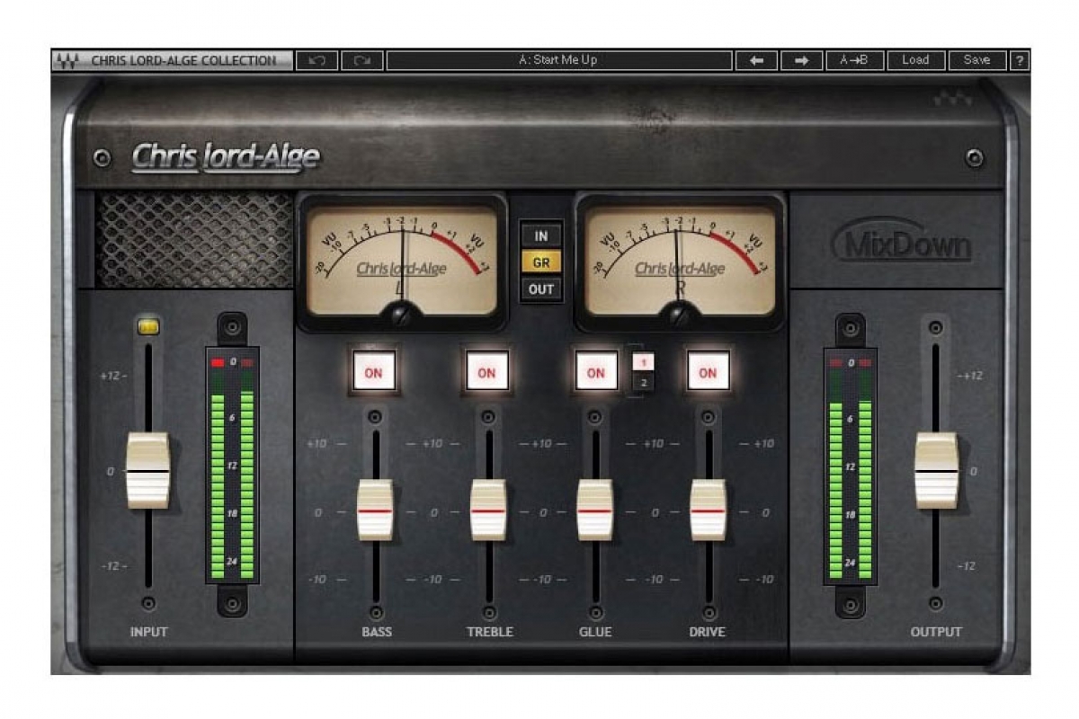Open the Load preset menu

click(915, 60)
